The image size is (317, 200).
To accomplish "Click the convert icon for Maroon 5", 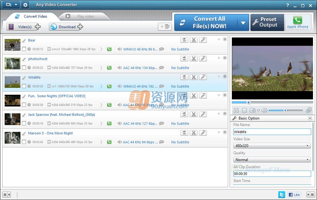I will 184,133.
